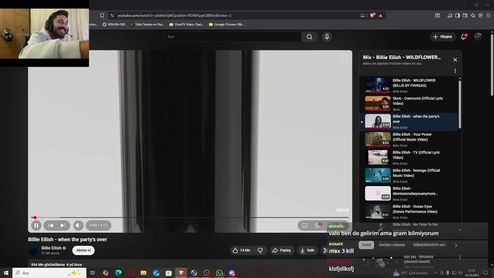Dislike the video with the thumbs-down button

260,250
